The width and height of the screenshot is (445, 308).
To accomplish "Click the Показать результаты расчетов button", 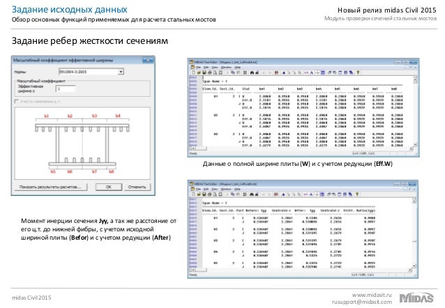I will click(50, 187).
